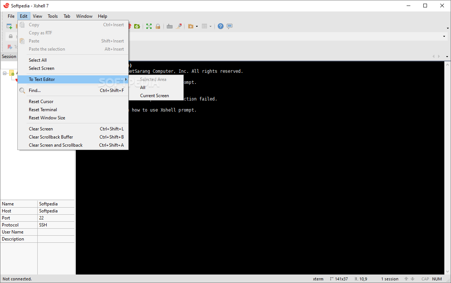Click the folder-plus toolbar icon

click(191, 26)
